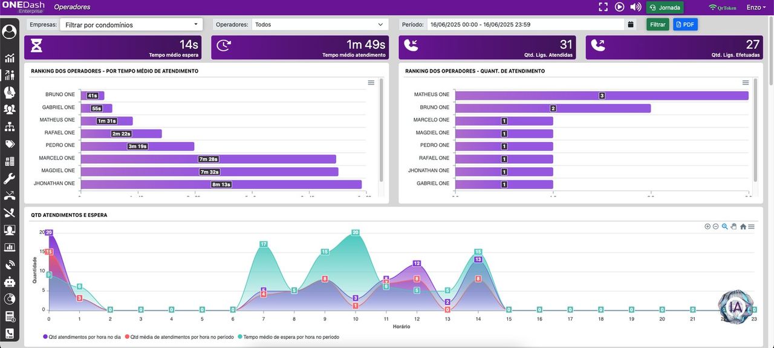This screenshot has width=774, height=348.
Task: Toggle fullscreen mode in top bar
Action: pyautogui.click(x=603, y=7)
